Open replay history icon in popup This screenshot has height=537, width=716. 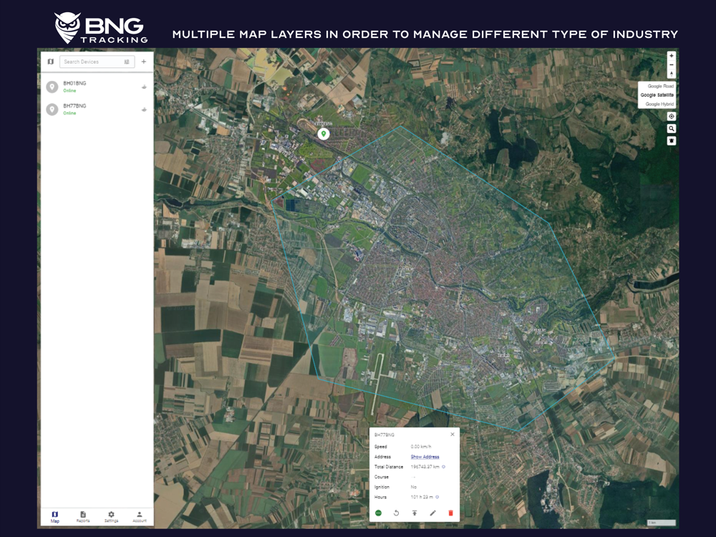(x=396, y=513)
